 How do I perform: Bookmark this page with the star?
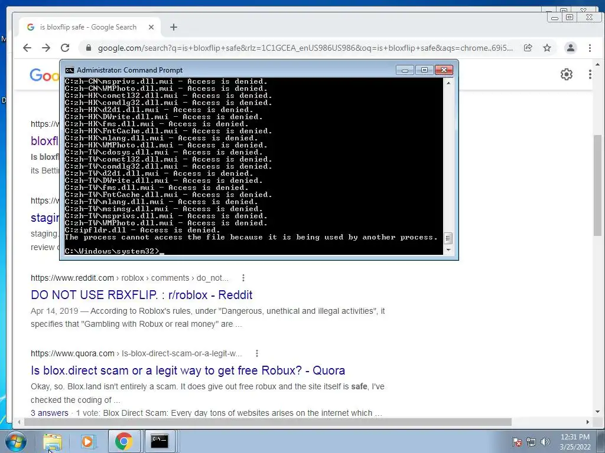pos(547,48)
